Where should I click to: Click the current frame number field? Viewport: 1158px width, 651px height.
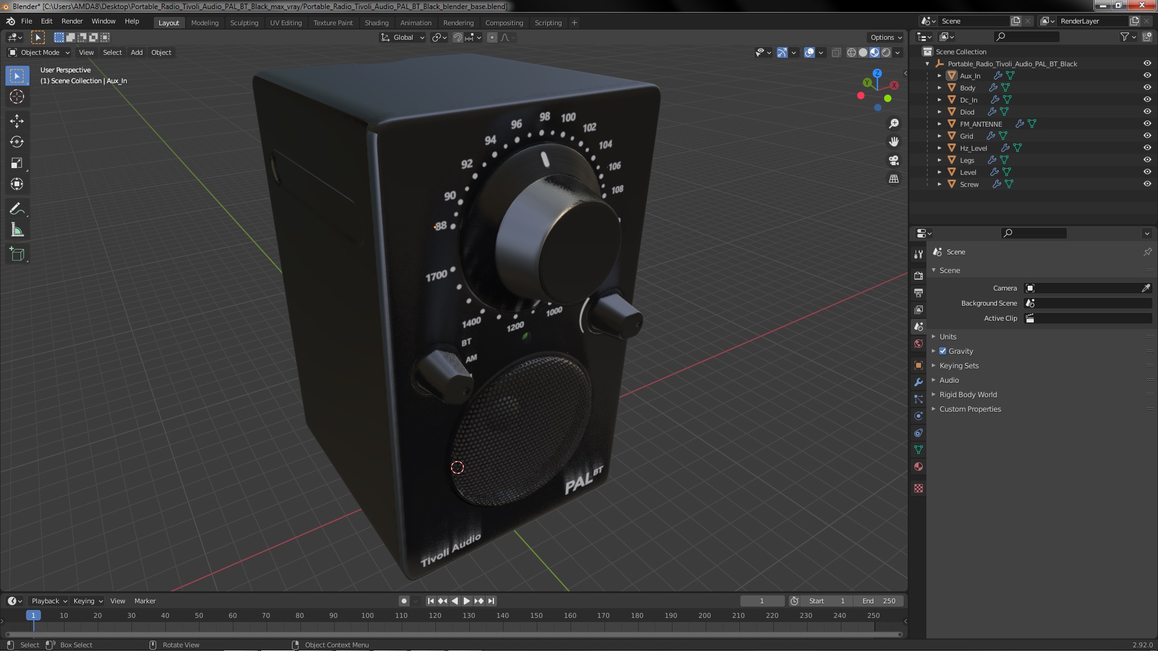coord(762,601)
